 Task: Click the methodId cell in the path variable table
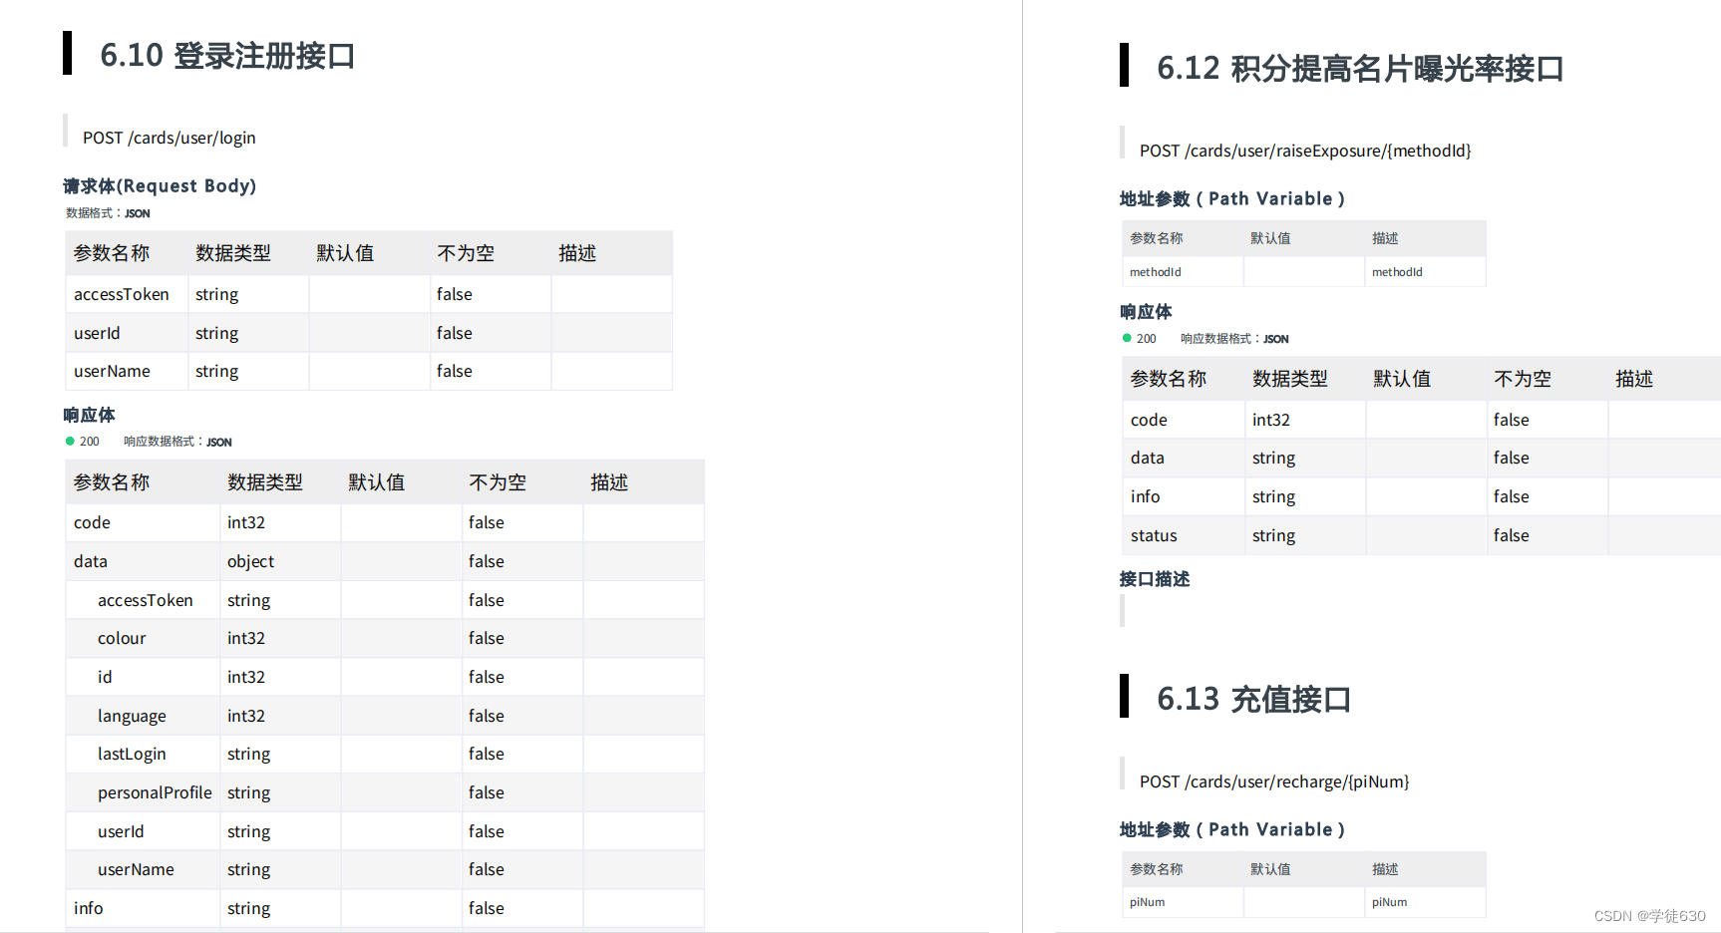[1156, 271]
